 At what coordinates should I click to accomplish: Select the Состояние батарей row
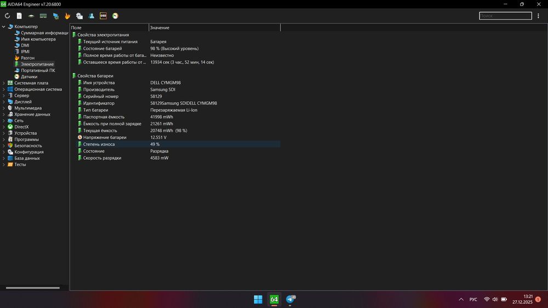(178, 49)
